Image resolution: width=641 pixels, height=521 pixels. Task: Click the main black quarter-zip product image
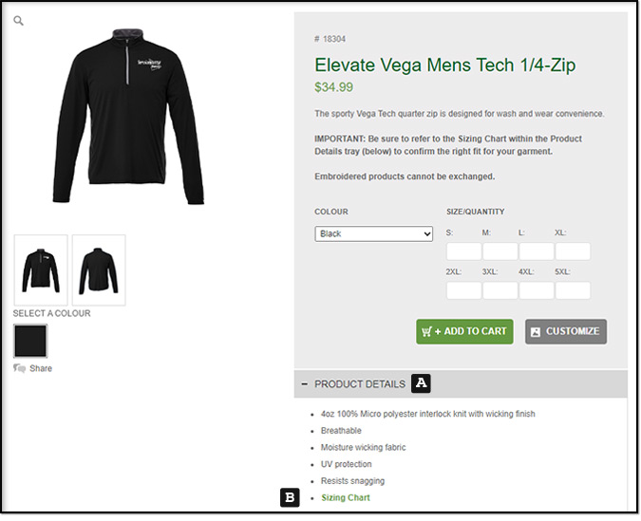click(x=128, y=117)
